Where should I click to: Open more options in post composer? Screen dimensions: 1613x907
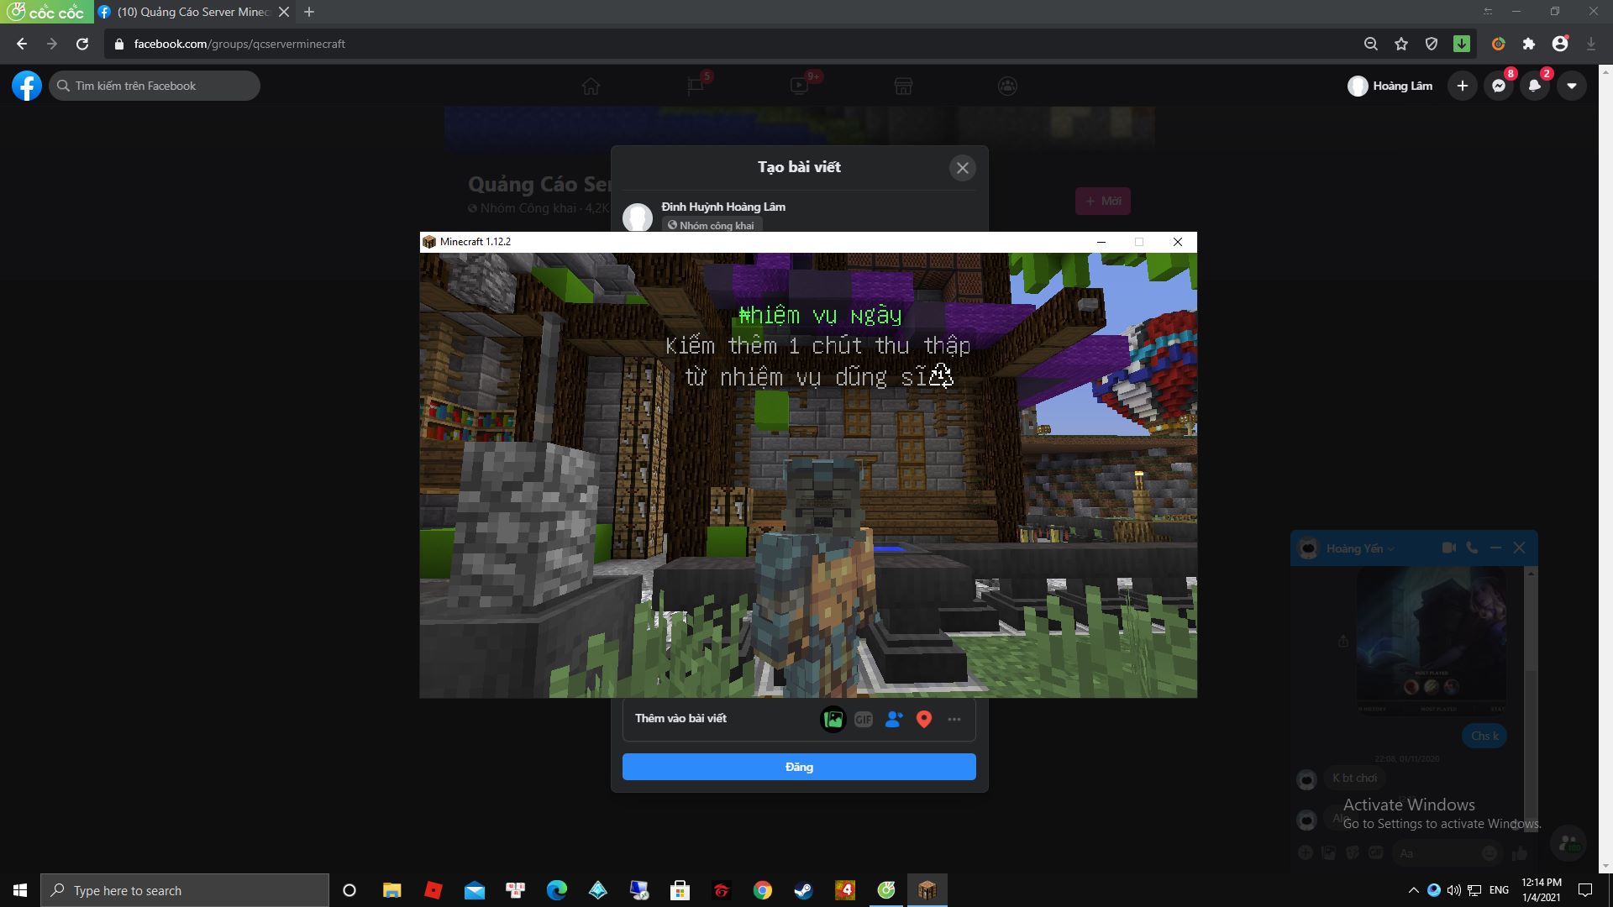point(954,720)
